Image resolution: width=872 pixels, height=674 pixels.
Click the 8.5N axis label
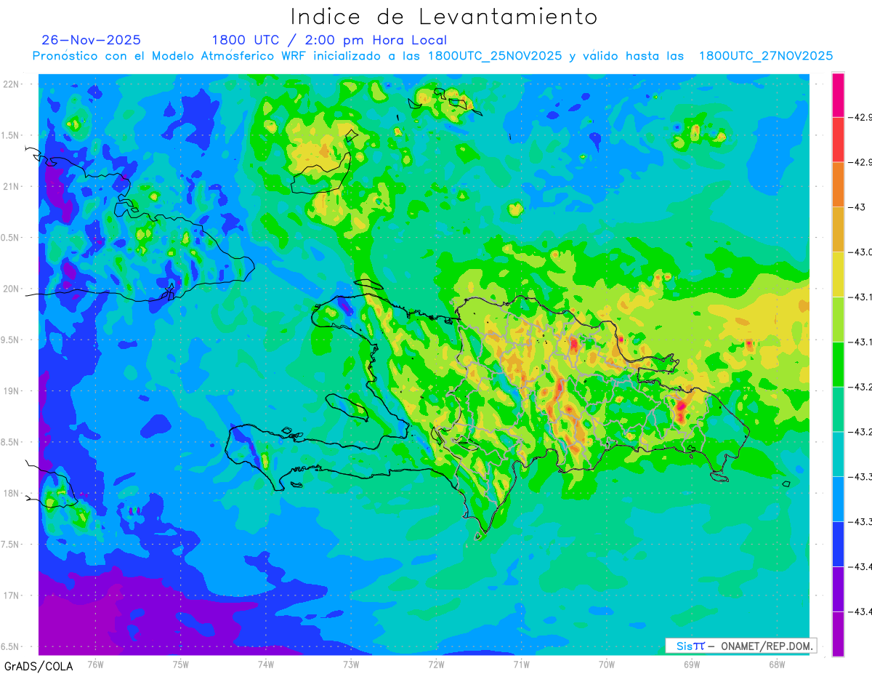tap(11, 442)
